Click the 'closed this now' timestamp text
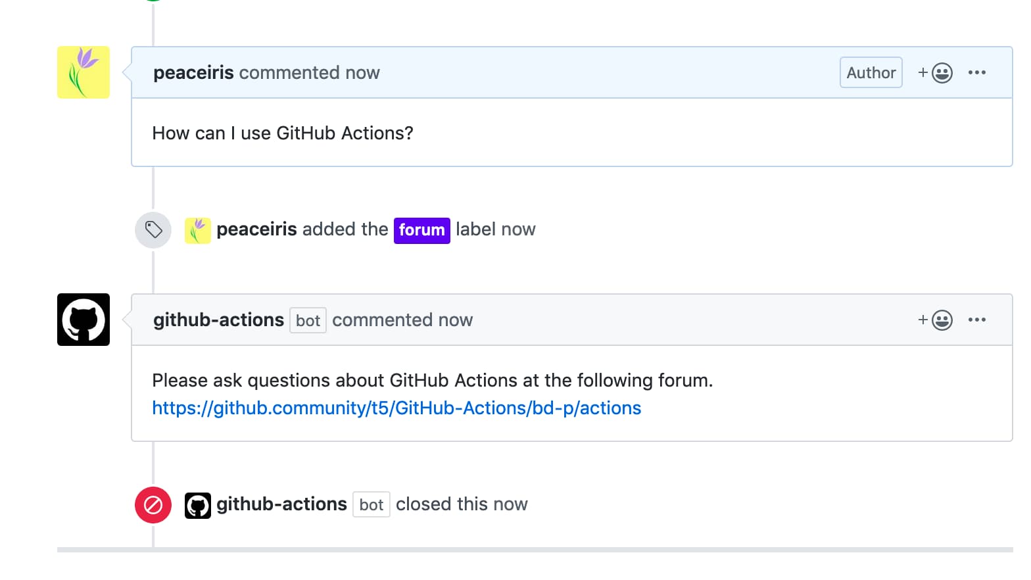The height and width of the screenshot is (580, 1031). click(460, 504)
